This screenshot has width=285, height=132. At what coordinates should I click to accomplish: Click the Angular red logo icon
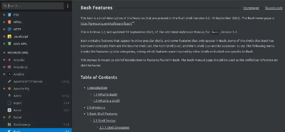(10, 60)
